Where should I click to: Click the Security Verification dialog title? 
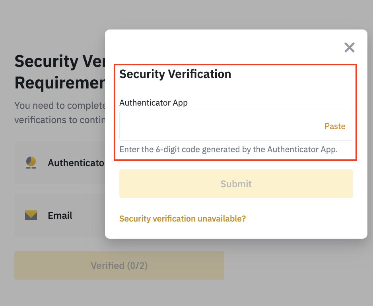tap(175, 74)
